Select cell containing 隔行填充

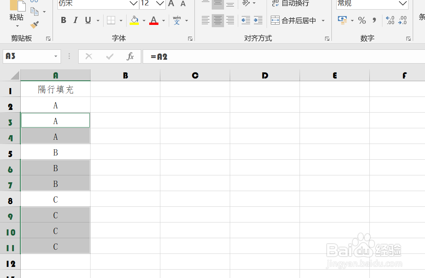tap(56, 89)
